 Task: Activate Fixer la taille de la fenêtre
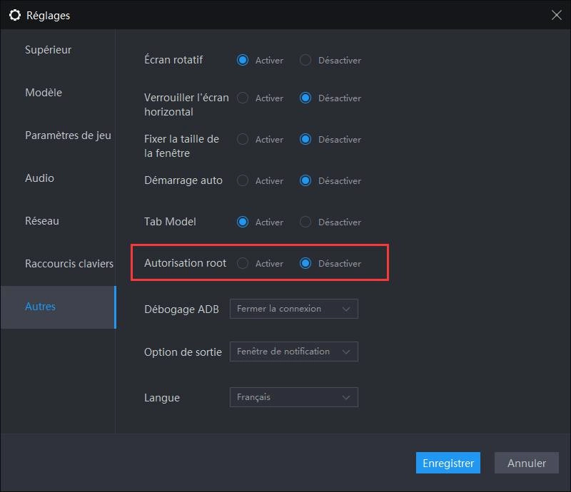tap(243, 140)
